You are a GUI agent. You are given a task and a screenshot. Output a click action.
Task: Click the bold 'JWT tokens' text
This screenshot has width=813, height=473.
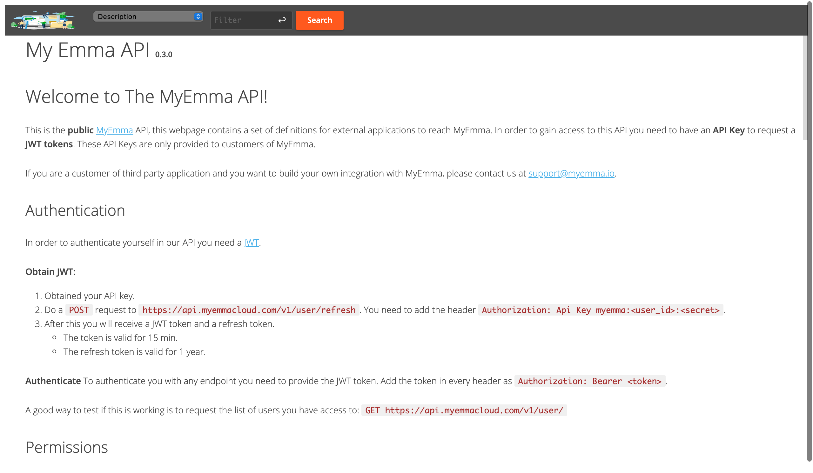pos(49,144)
